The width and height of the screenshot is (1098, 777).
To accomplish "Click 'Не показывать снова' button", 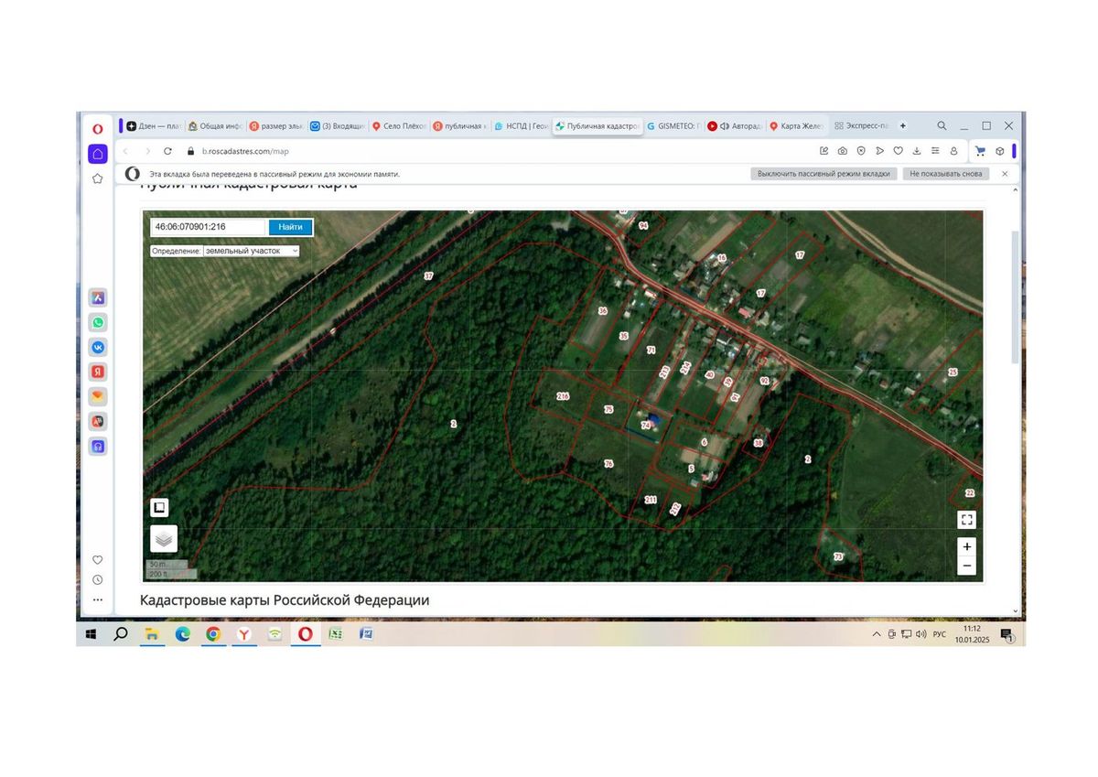I will pos(946,174).
